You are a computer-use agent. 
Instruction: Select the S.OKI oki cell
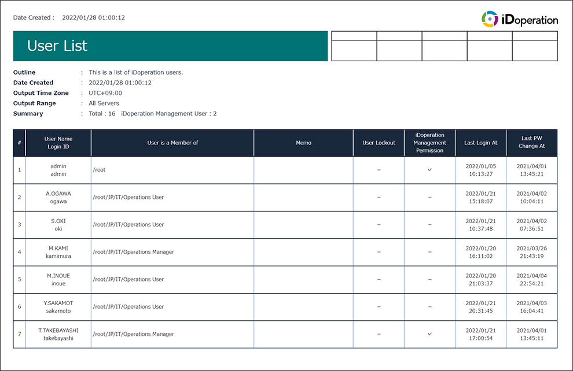(58, 225)
